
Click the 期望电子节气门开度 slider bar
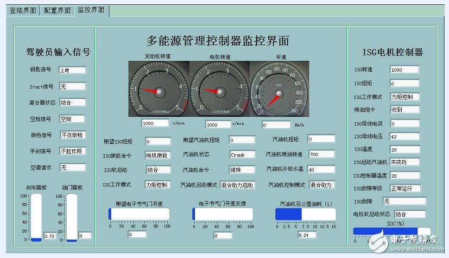pos(138,214)
